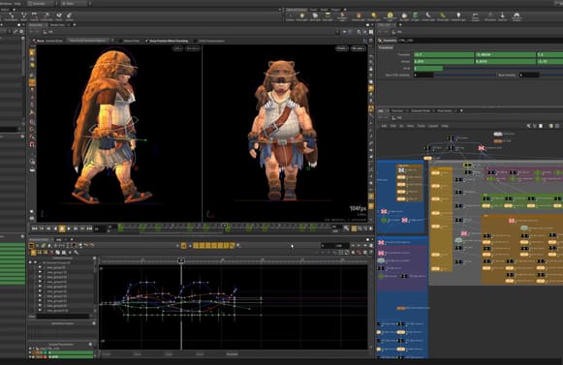The height and width of the screenshot is (365, 563).
Task: Play the animation forward
Action: tap(69, 228)
